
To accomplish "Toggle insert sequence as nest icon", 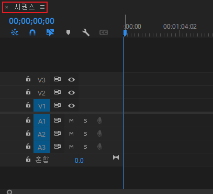I will pos(15,32).
